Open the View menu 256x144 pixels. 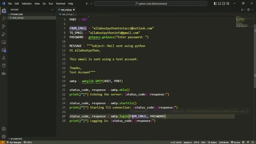tap(37, 4)
